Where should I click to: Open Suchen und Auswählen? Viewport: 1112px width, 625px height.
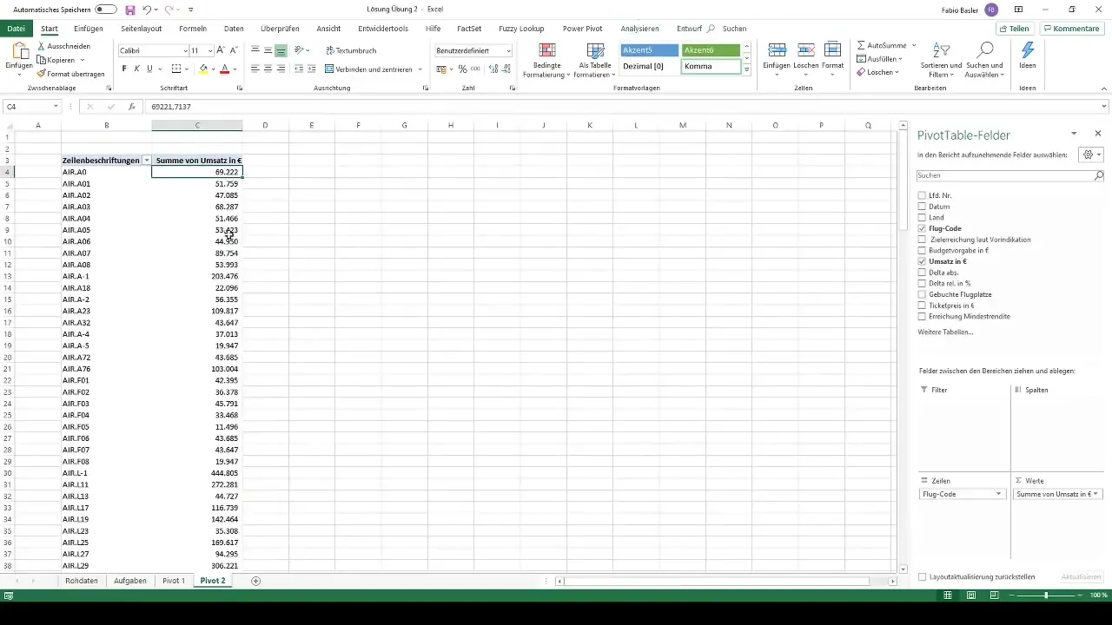[x=984, y=61]
